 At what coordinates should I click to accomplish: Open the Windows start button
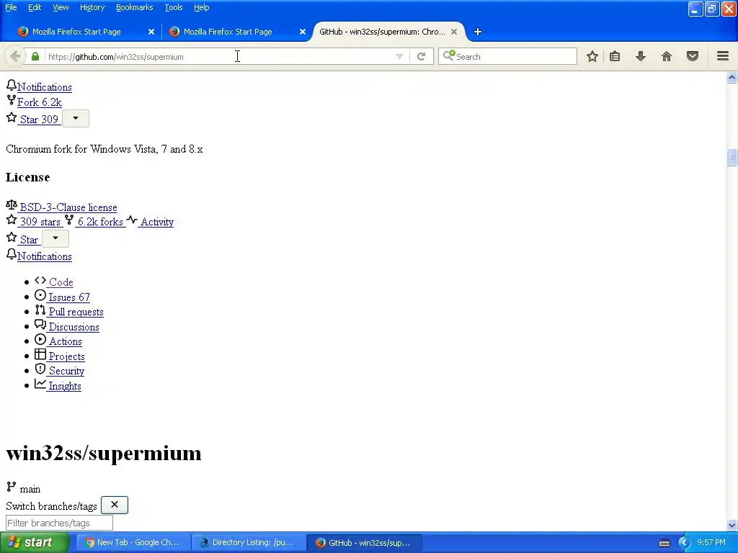pyautogui.click(x=34, y=542)
